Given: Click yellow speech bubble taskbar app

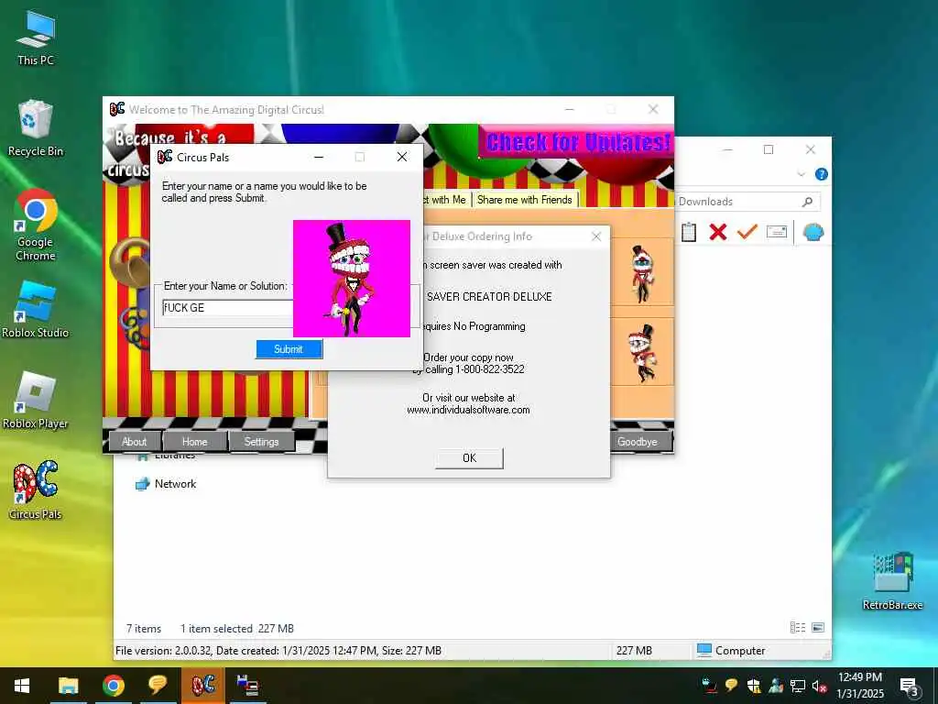Looking at the screenshot, I should tap(158, 686).
